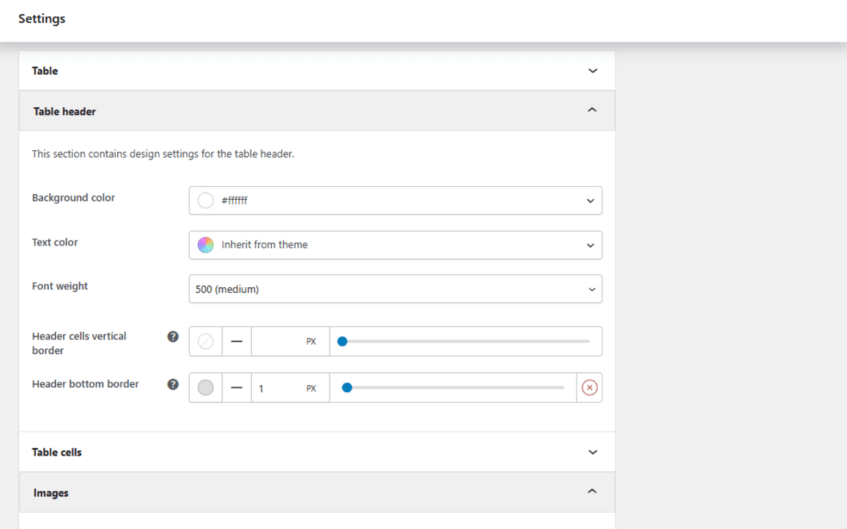Click the vertical border width input field
Viewport: 847px width, 529px height.
tap(277, 341)
